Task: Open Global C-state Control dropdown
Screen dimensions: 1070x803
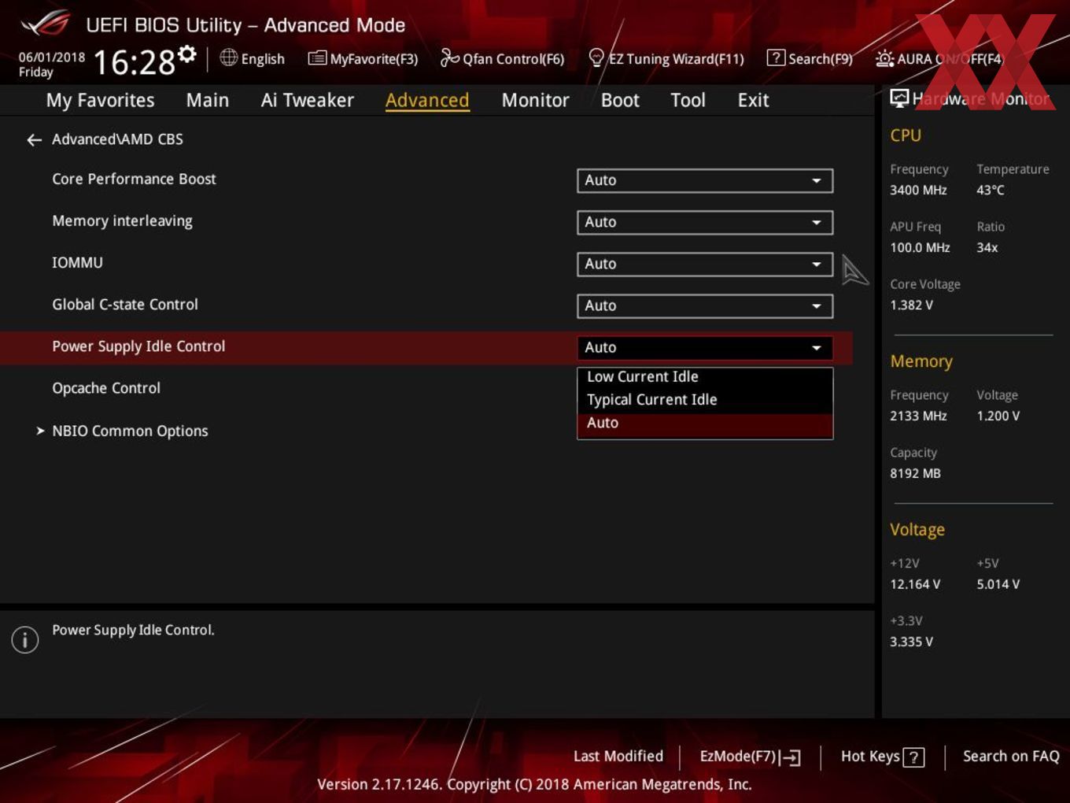Action: [x=704, y=305]
